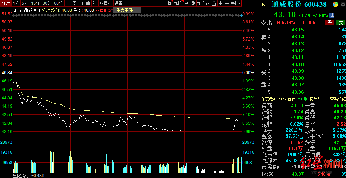Click the jump-to-end arrow icon

[x=233, y=3]
